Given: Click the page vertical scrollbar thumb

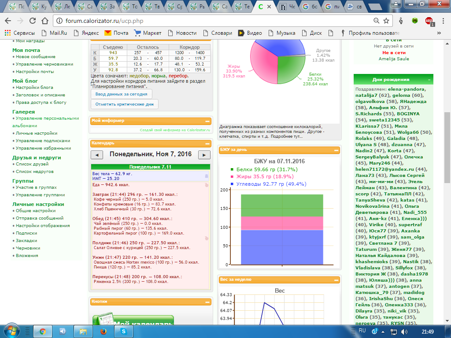Looking at the screenshot, I should coord(447,147).
